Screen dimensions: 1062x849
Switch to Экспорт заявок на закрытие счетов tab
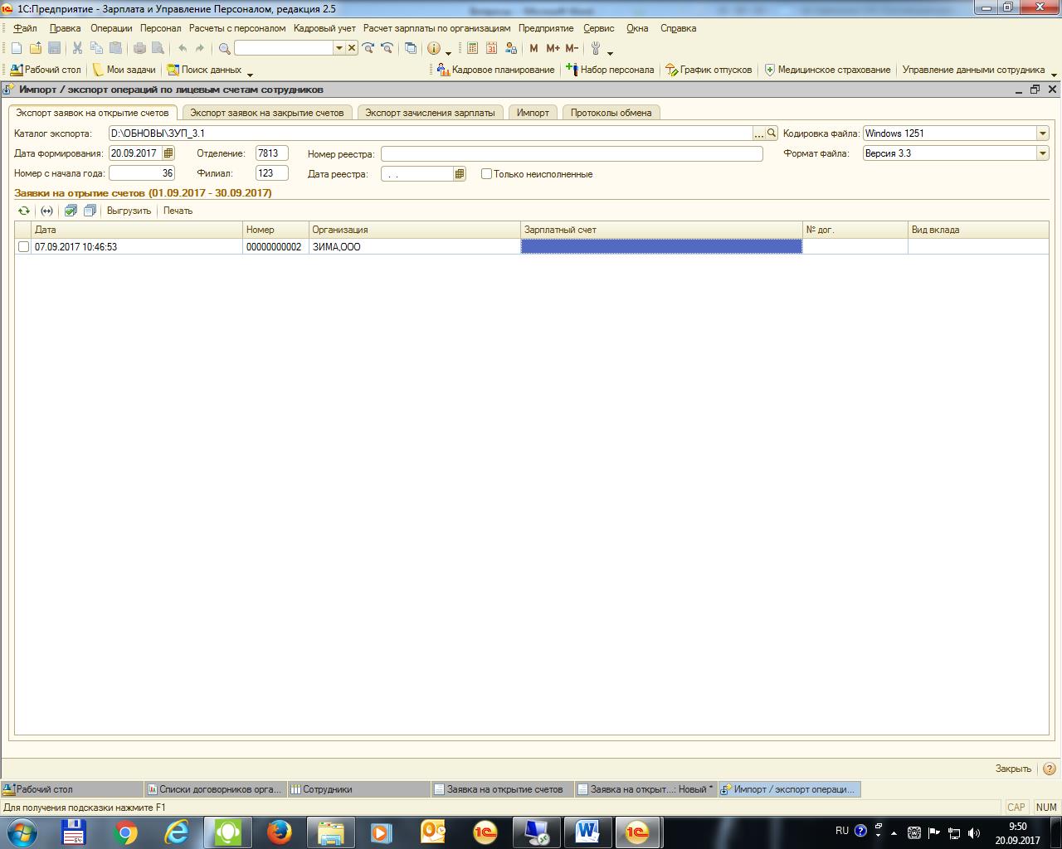(x=266, y=113)
